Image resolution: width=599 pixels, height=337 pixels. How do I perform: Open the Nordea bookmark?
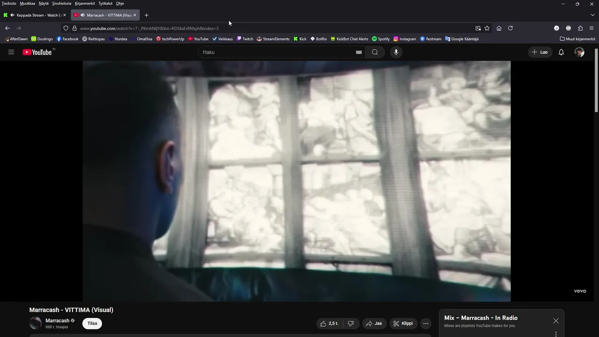click(x=117, y=39)
